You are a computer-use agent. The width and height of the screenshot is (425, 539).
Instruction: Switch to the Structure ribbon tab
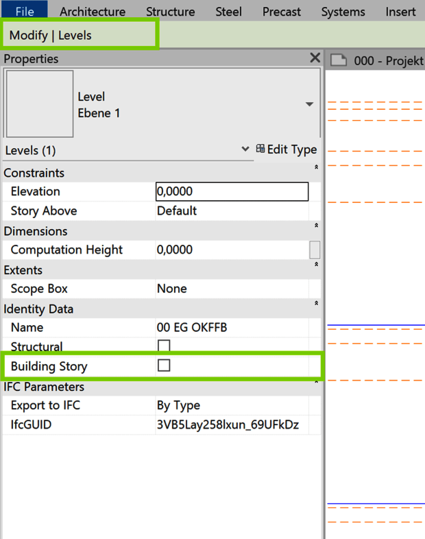tap(171, 12)
